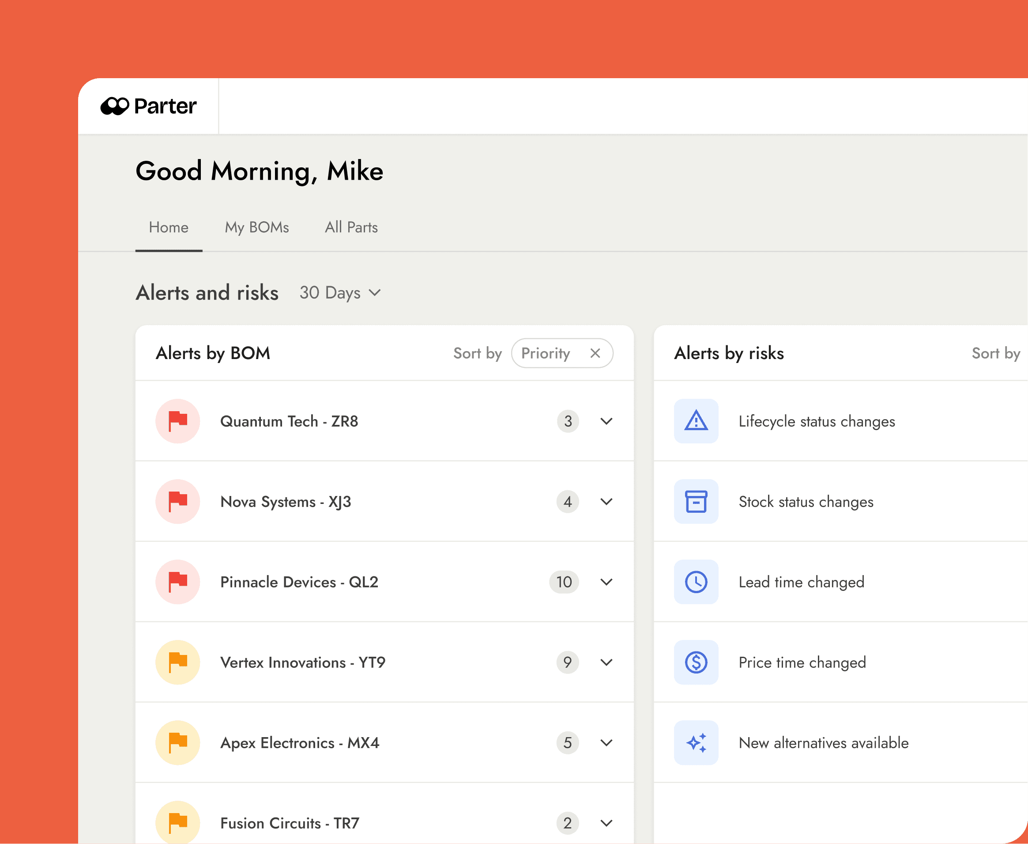Click the red flag beside Quantum Tech - ZR8

coord(178,421)
